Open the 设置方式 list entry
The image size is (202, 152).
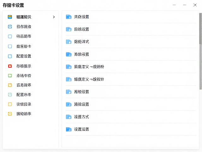pos(131,117)
